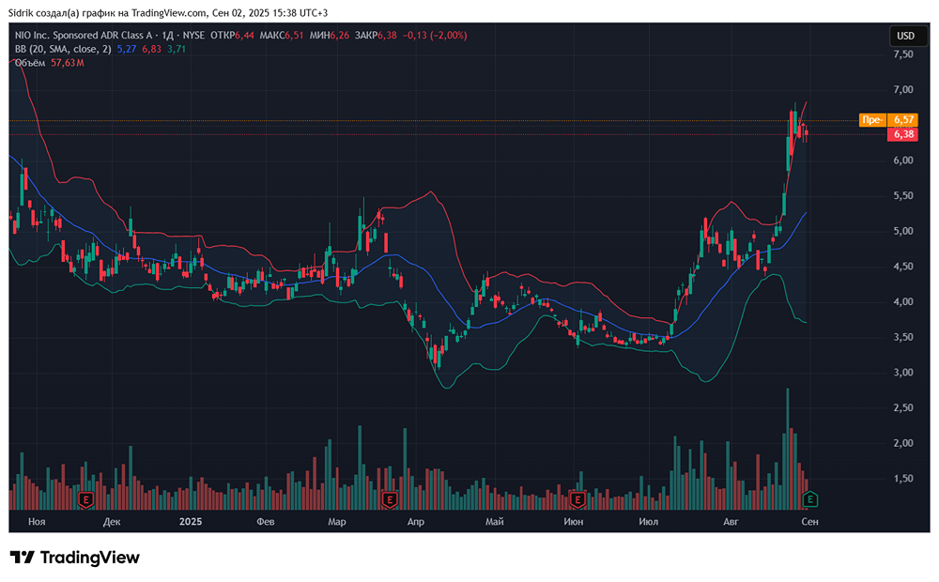Click the Мар month label on time axis
Screen dimensions: 939x582
point(337,521)
